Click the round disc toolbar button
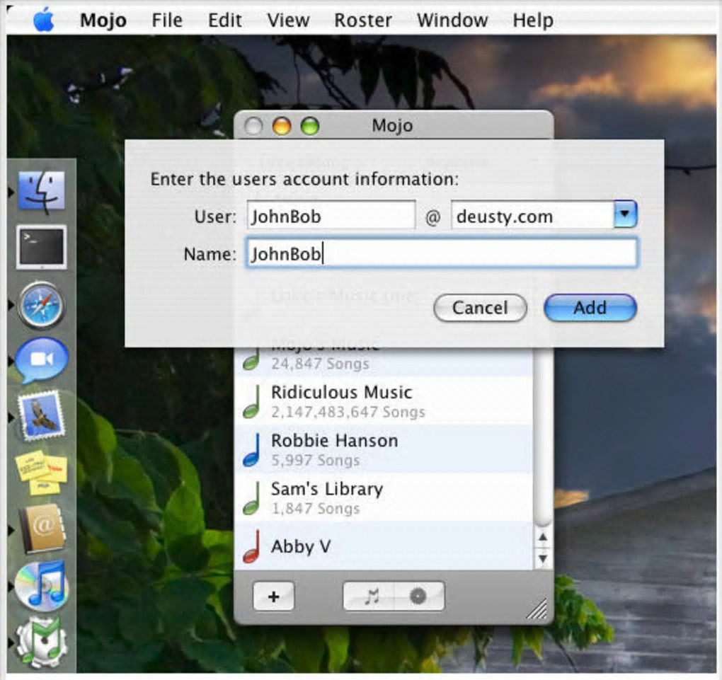Screen dimensions: 722x680 419,597
